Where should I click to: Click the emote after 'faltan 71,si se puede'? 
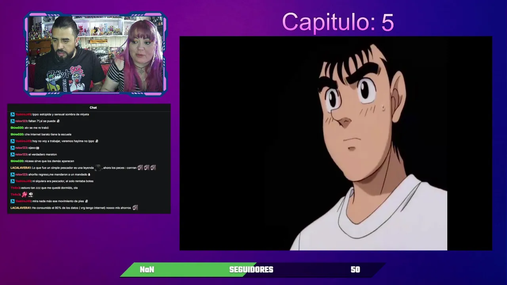58,121
